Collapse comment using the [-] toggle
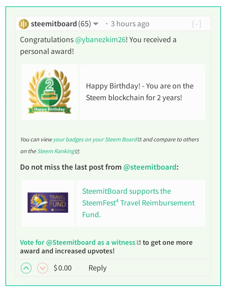 (x=197, y=24)
